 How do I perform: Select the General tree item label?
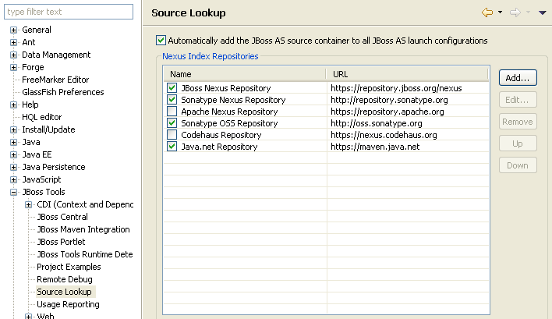tap(37, 30)
